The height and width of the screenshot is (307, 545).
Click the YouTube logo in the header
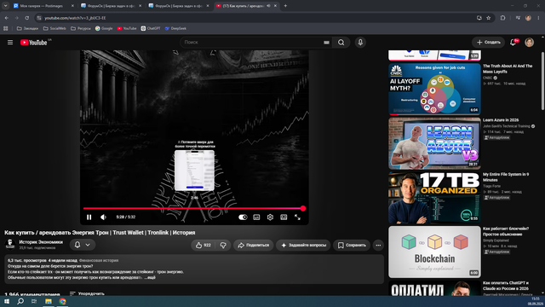point(33,43)
